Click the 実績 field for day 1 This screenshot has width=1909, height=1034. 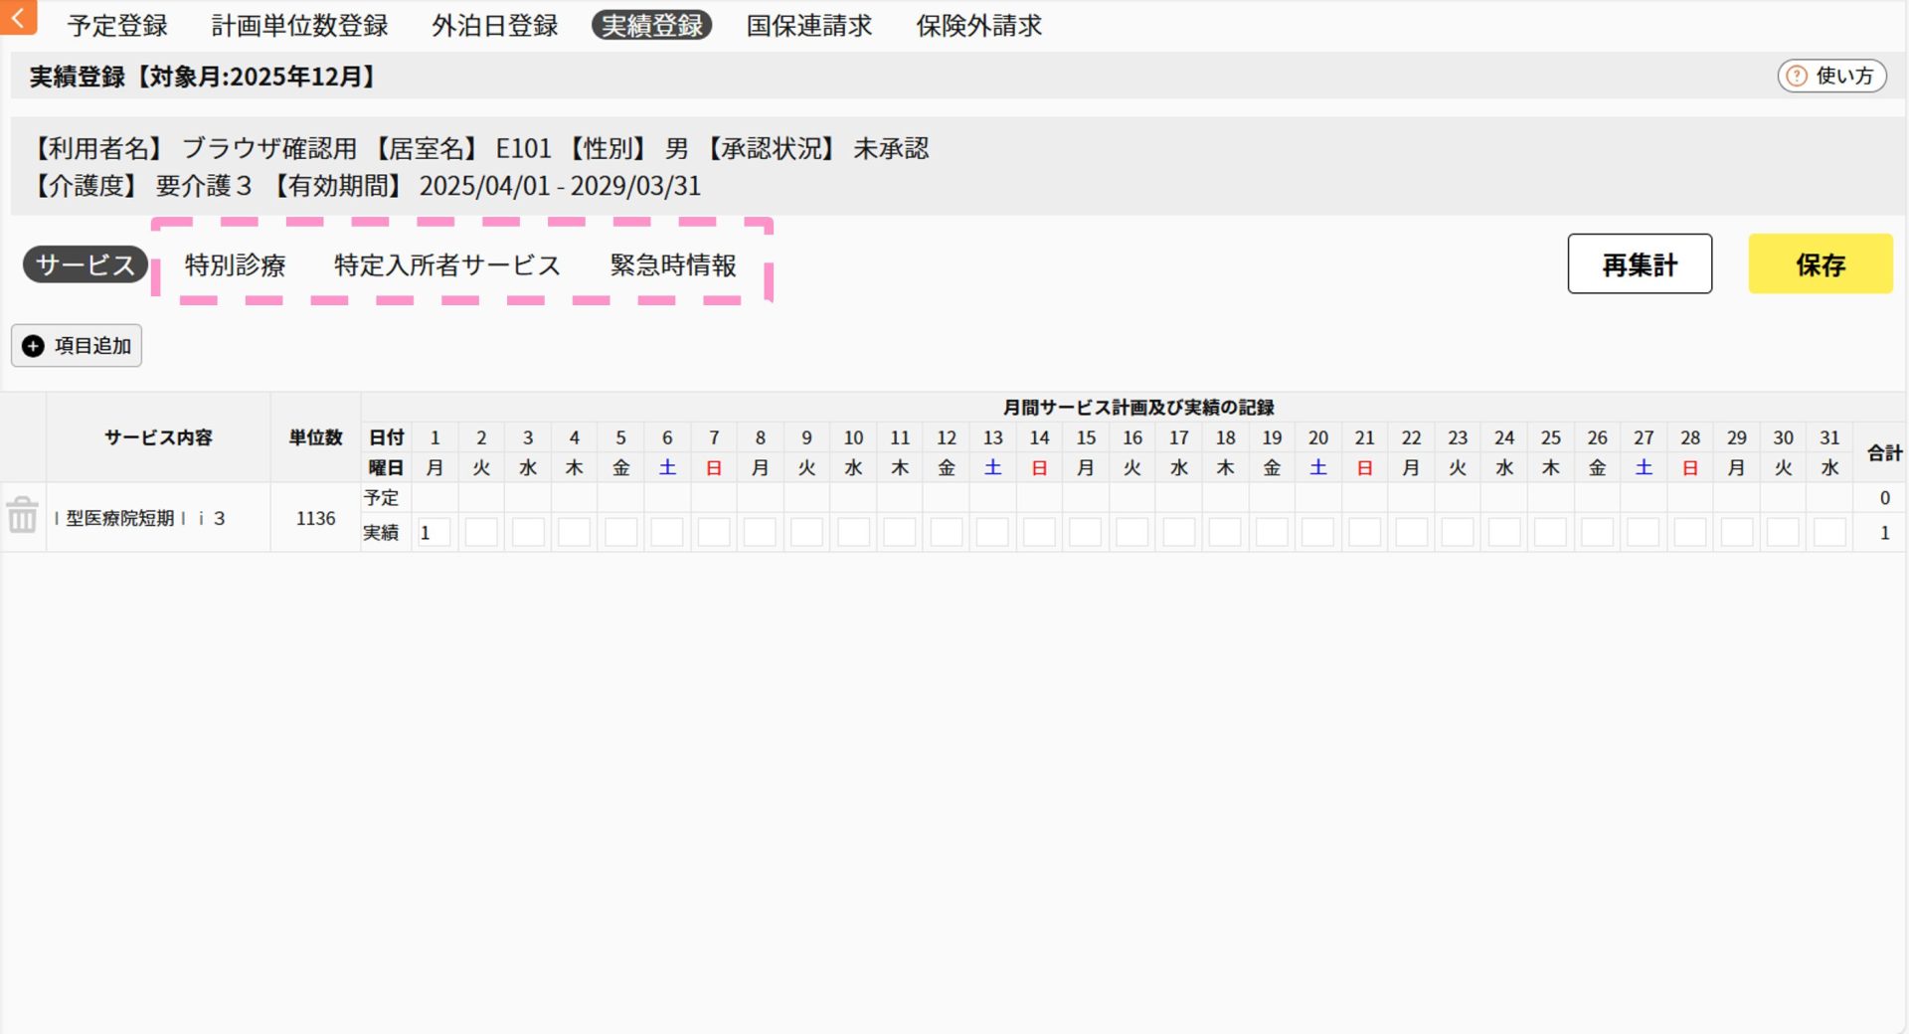[434, 533]
